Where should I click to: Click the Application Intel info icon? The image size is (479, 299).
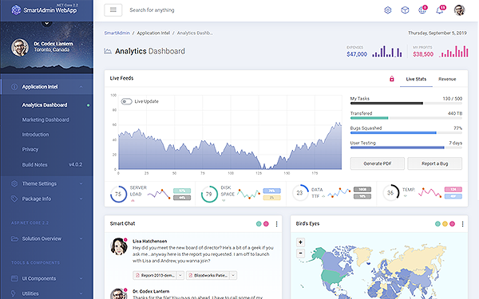(x=14, y=87)
